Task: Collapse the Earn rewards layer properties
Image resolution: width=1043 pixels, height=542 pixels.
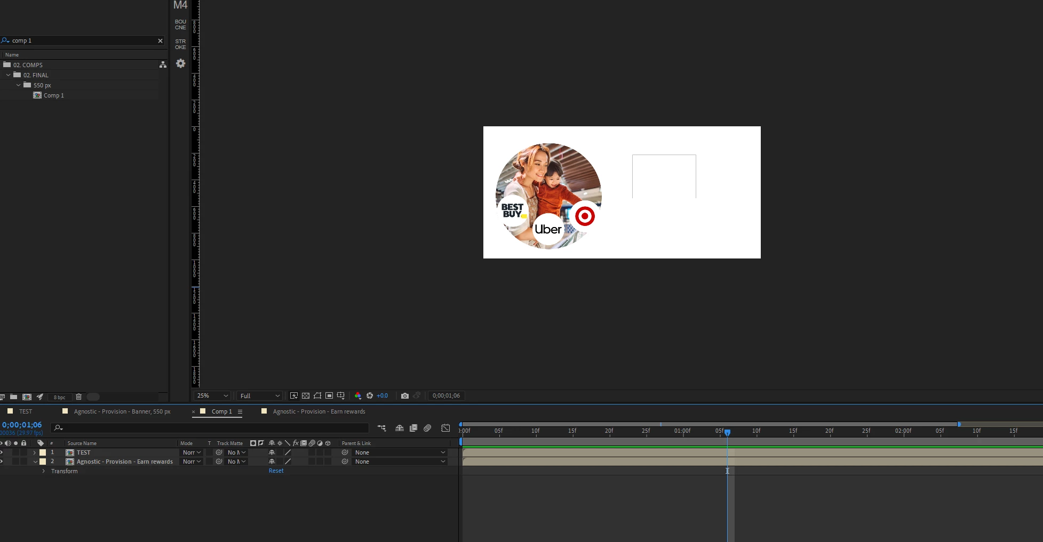Action: click(x=35, y=462)
